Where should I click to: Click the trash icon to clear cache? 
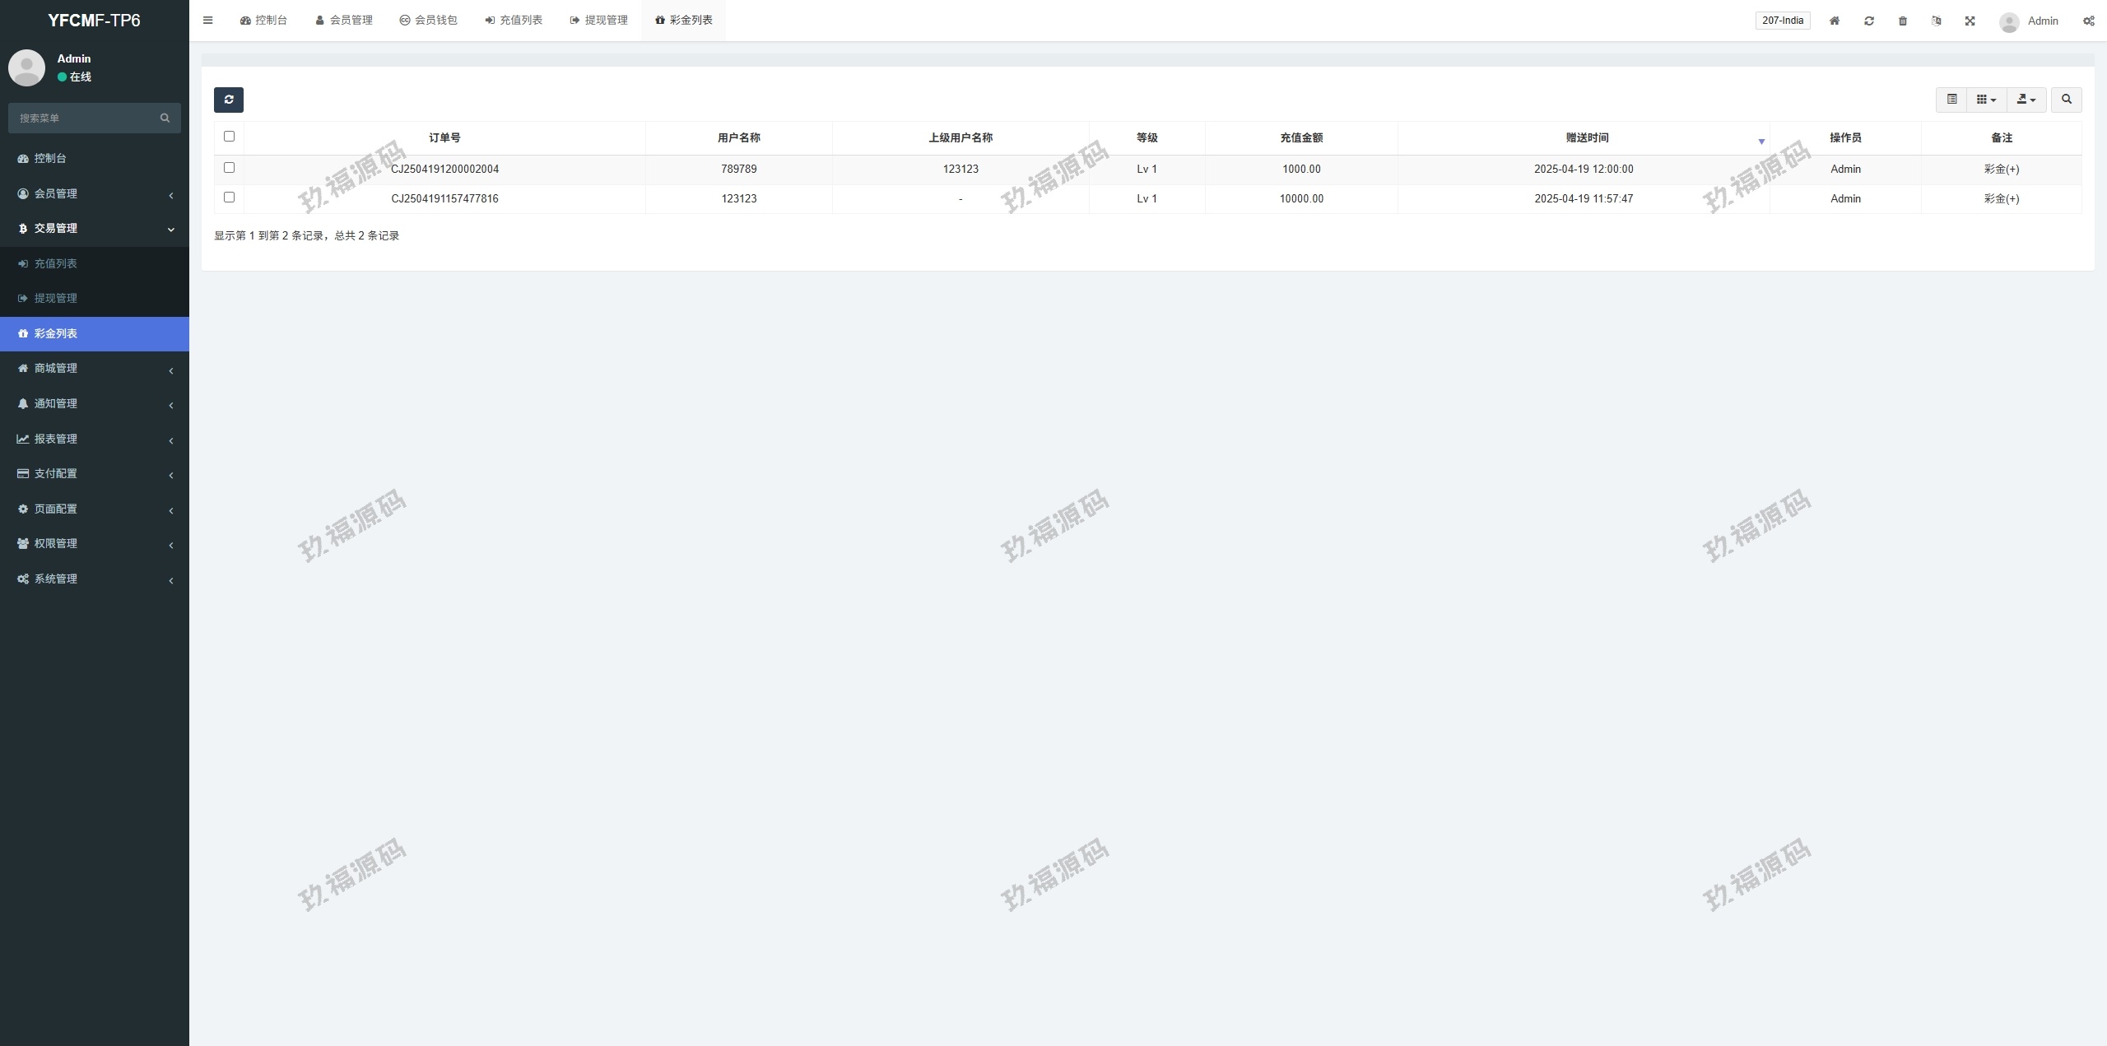[1902, 21]
